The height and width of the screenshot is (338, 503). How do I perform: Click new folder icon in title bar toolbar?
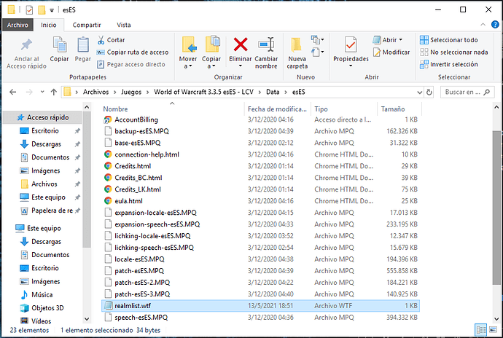click(42, 10)
